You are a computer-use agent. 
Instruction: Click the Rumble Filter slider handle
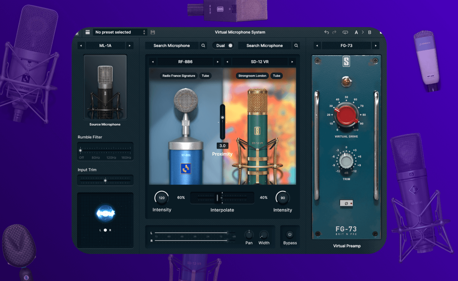[x=80, y=150]
